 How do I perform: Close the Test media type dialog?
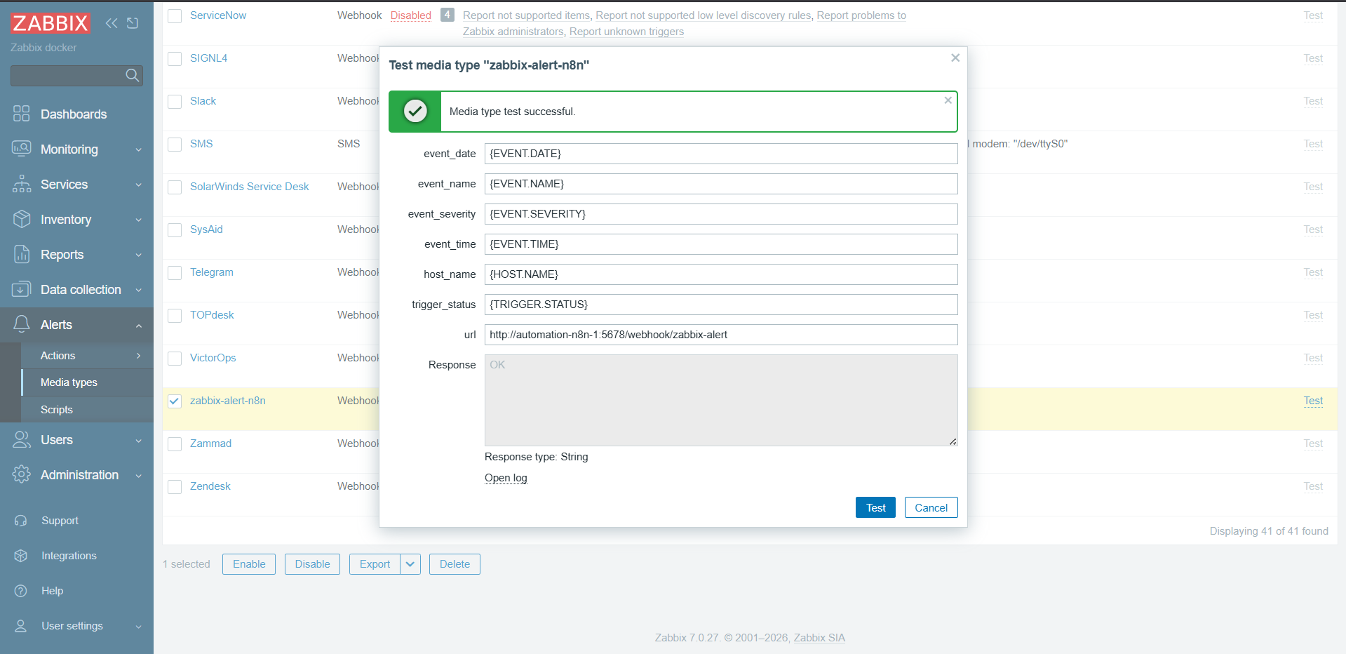coord(955,58)
